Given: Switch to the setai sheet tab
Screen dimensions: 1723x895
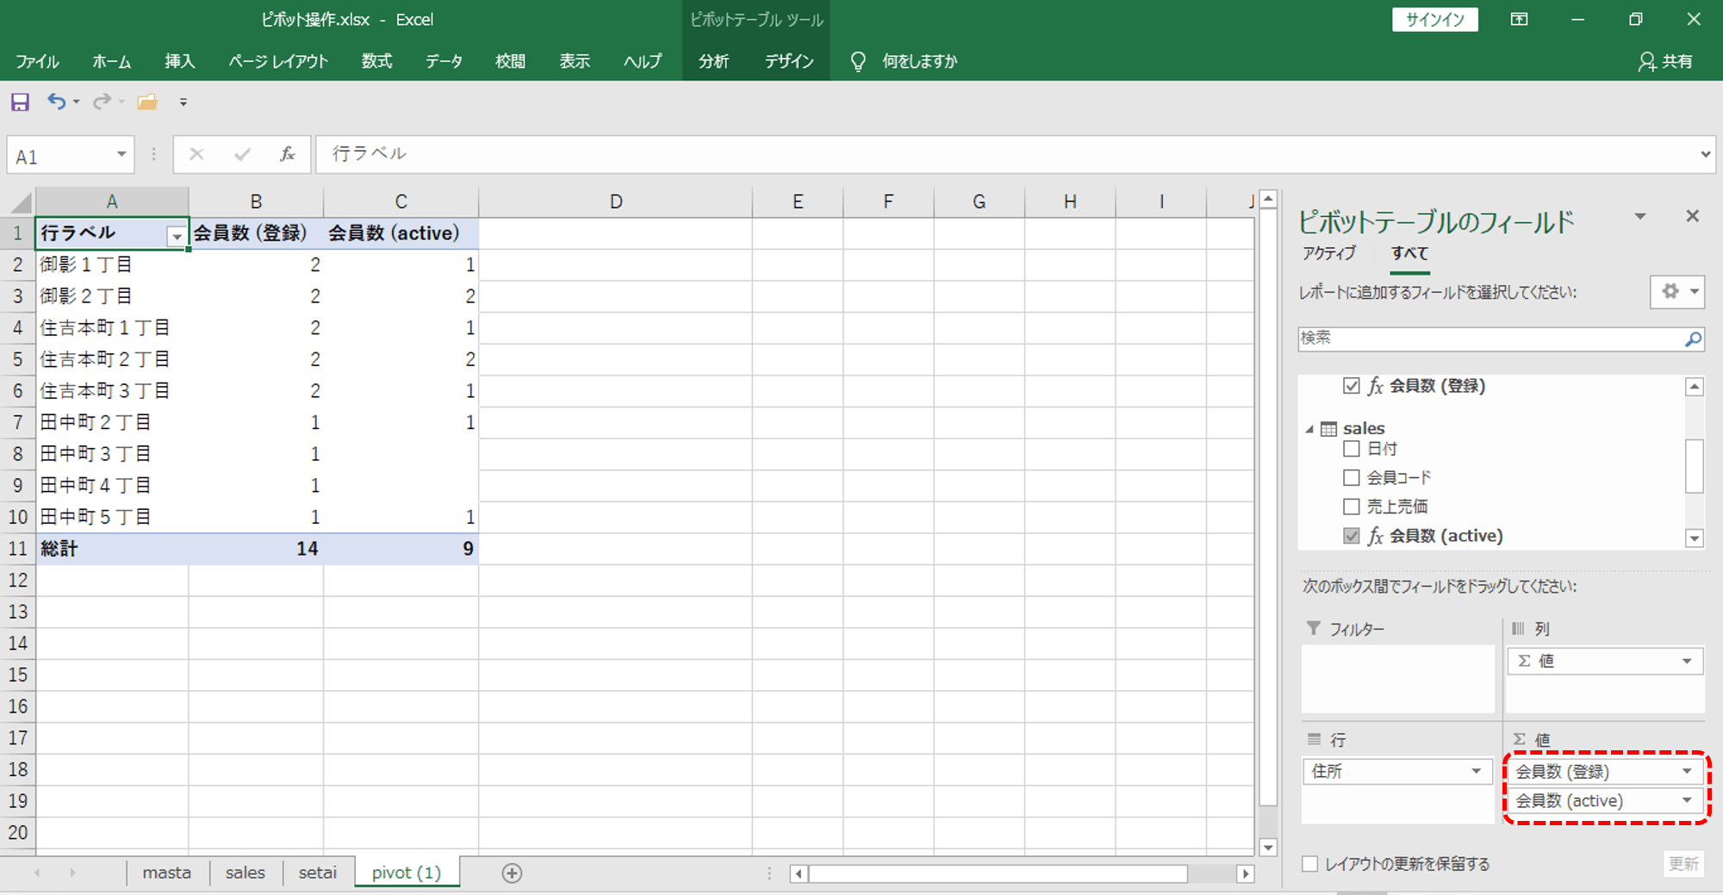Looking at the screenshot, I should tap(318, 873).
